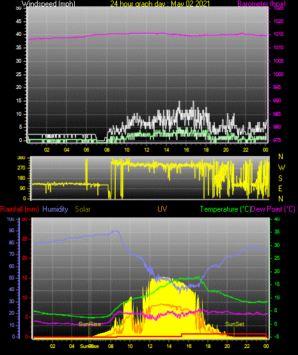
Task: Click the '90' wind direction axis value
Action: (22, 188)
